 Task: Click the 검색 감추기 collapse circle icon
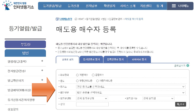[x=188, y=65]
